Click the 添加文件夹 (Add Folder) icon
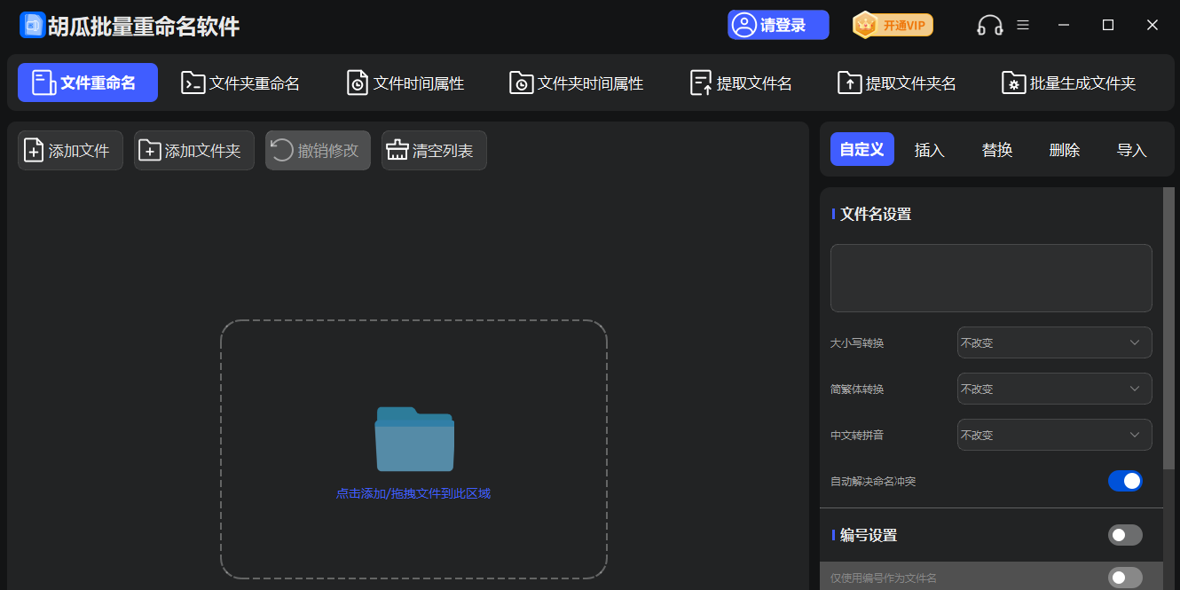Screen dimensions: 1180x590 pyautogui.click(x=151, y=150)
